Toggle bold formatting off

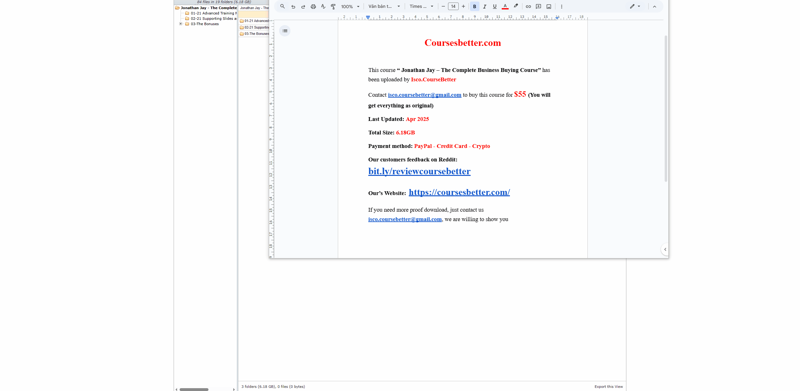pyautogui.click(x=474, y=6)
